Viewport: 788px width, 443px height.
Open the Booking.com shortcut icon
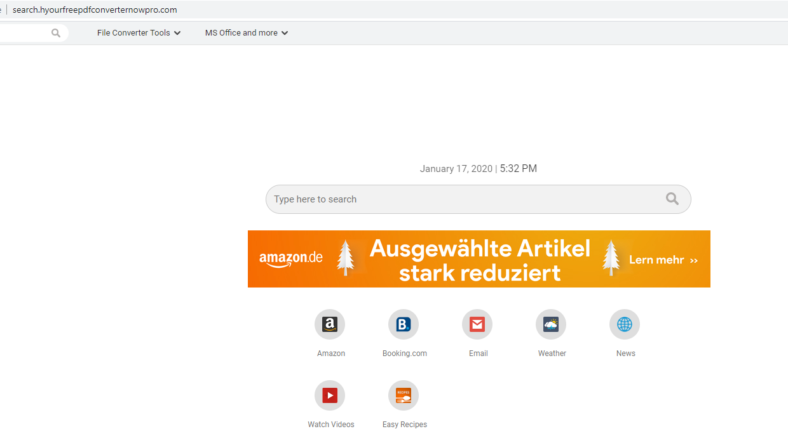coord(404,325)
